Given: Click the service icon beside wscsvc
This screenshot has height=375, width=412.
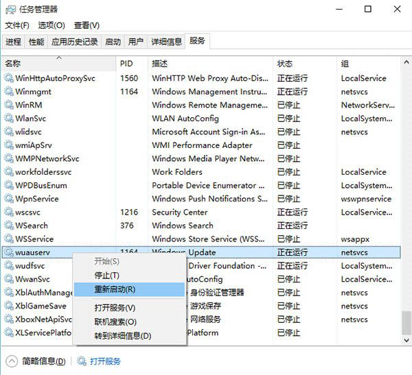Looking at the screenshot, I should point(9,213).
